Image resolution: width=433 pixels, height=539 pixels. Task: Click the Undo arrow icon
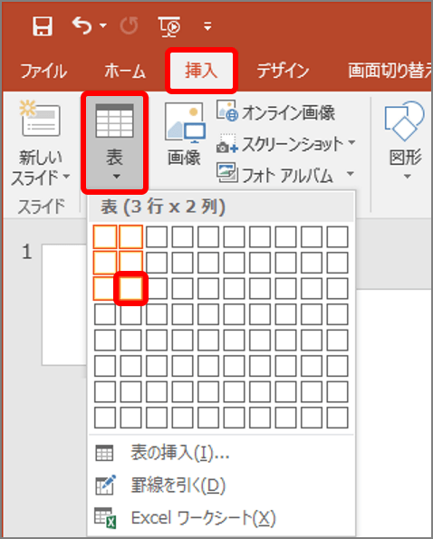coord(82,26)
